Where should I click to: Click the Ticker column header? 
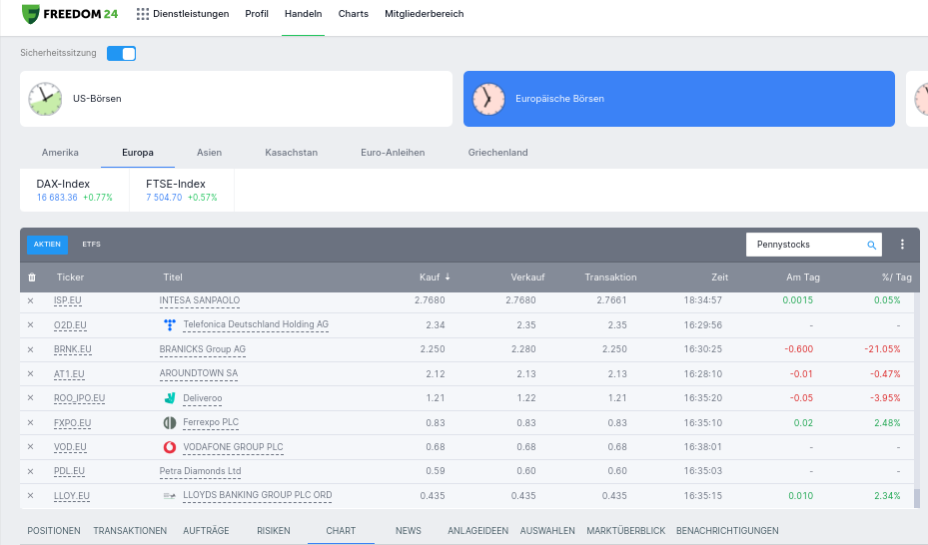[70, 277]
